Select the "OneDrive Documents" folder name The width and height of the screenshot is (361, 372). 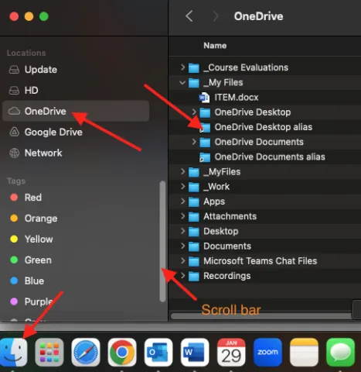259,142
